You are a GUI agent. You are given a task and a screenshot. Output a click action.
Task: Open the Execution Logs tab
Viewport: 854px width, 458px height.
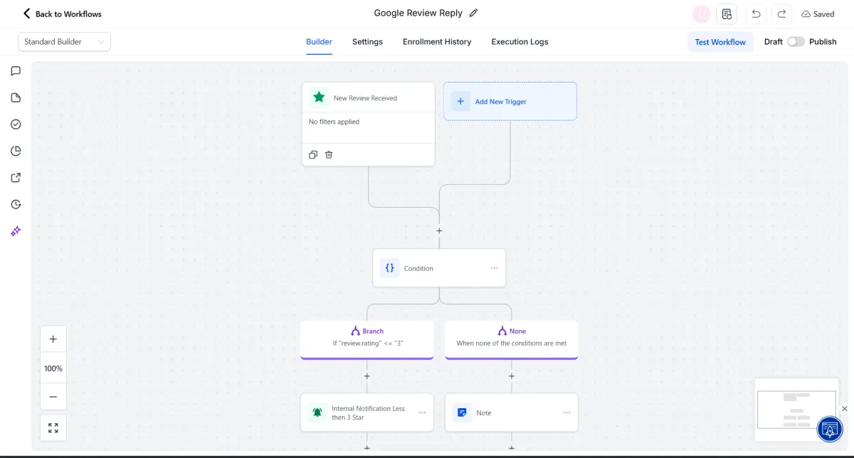tap(520, 42)
